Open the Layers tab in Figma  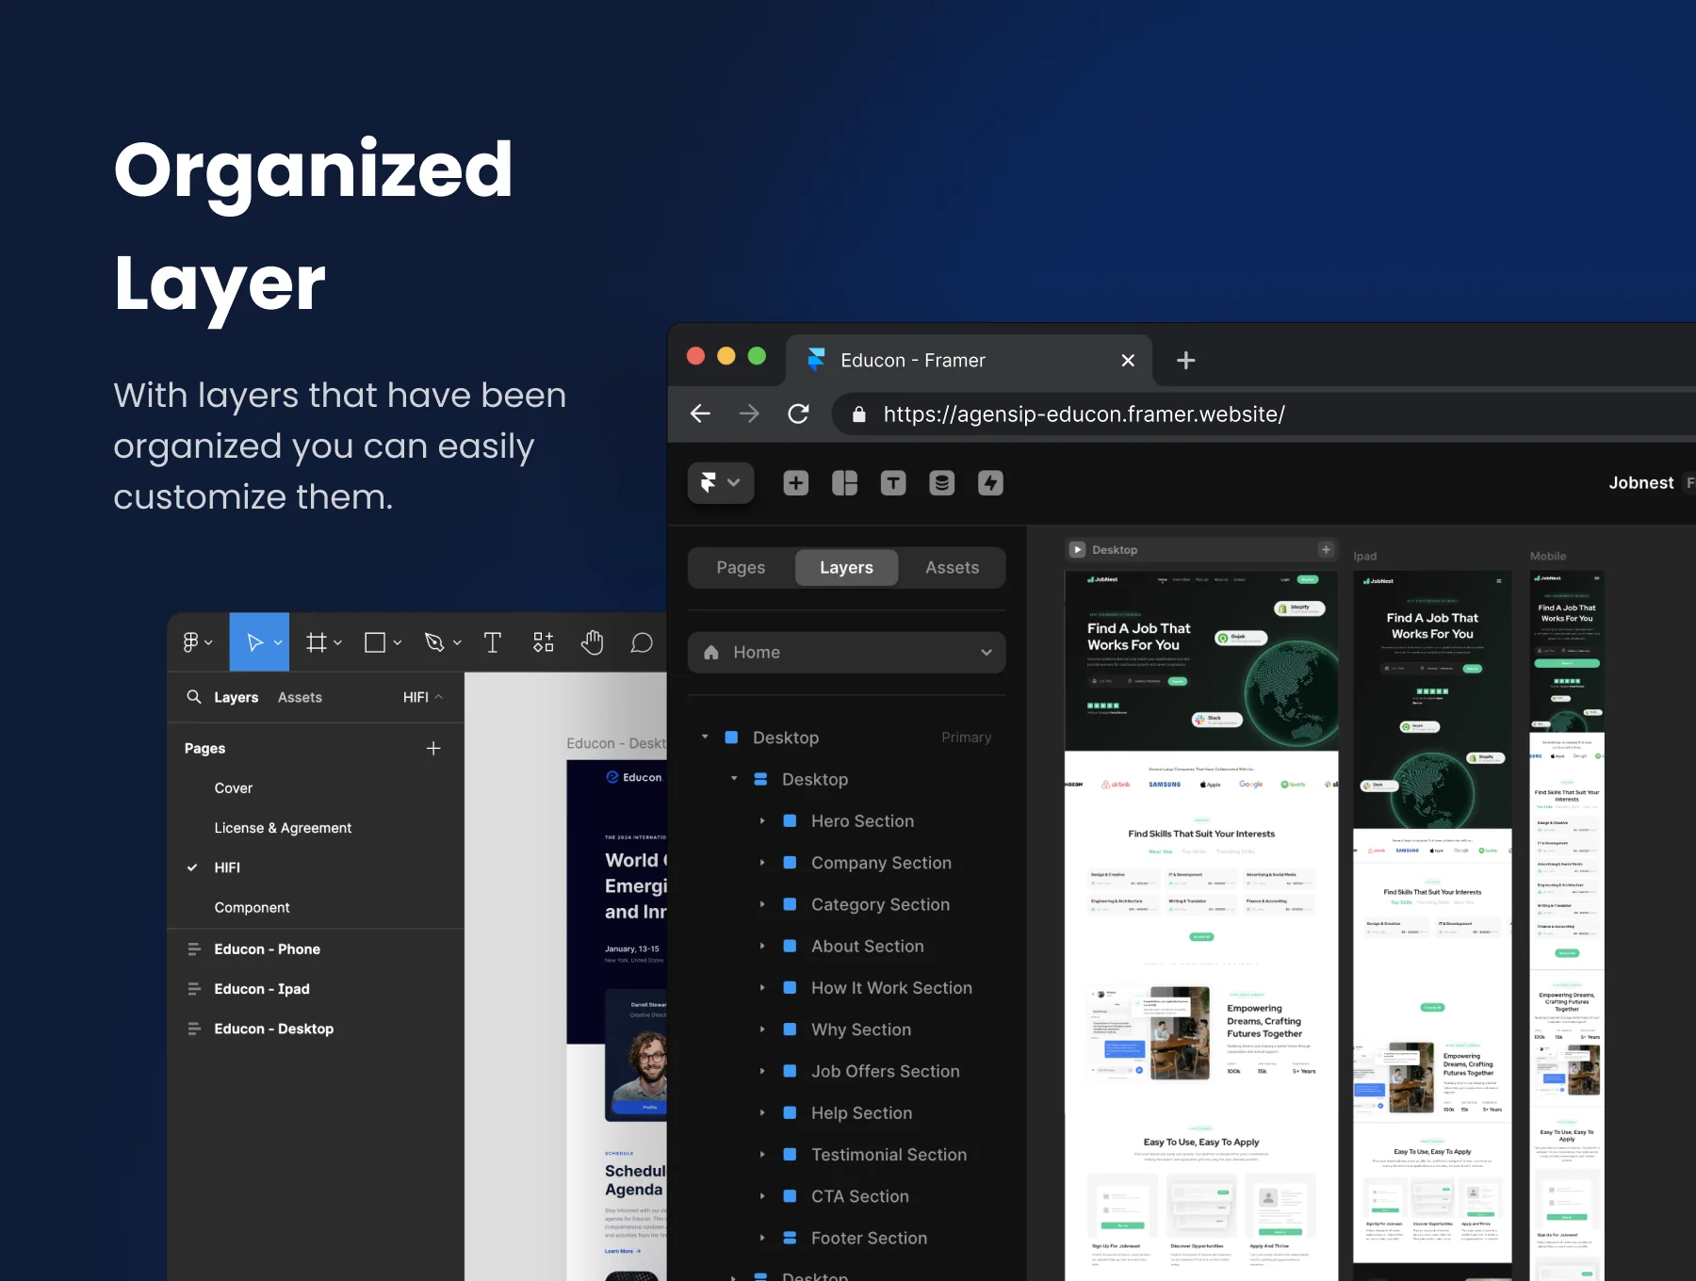236,697
